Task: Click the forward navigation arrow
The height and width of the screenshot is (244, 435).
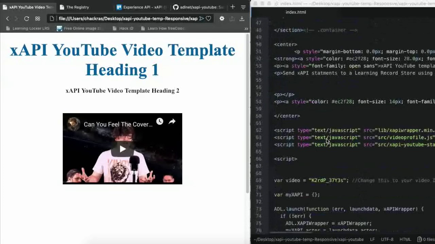Action: (16, 19)
